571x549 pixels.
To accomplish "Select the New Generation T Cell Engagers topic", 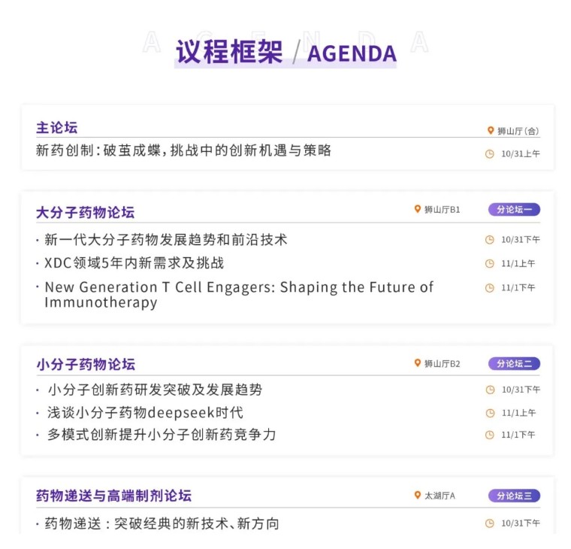I will point(239,295).
